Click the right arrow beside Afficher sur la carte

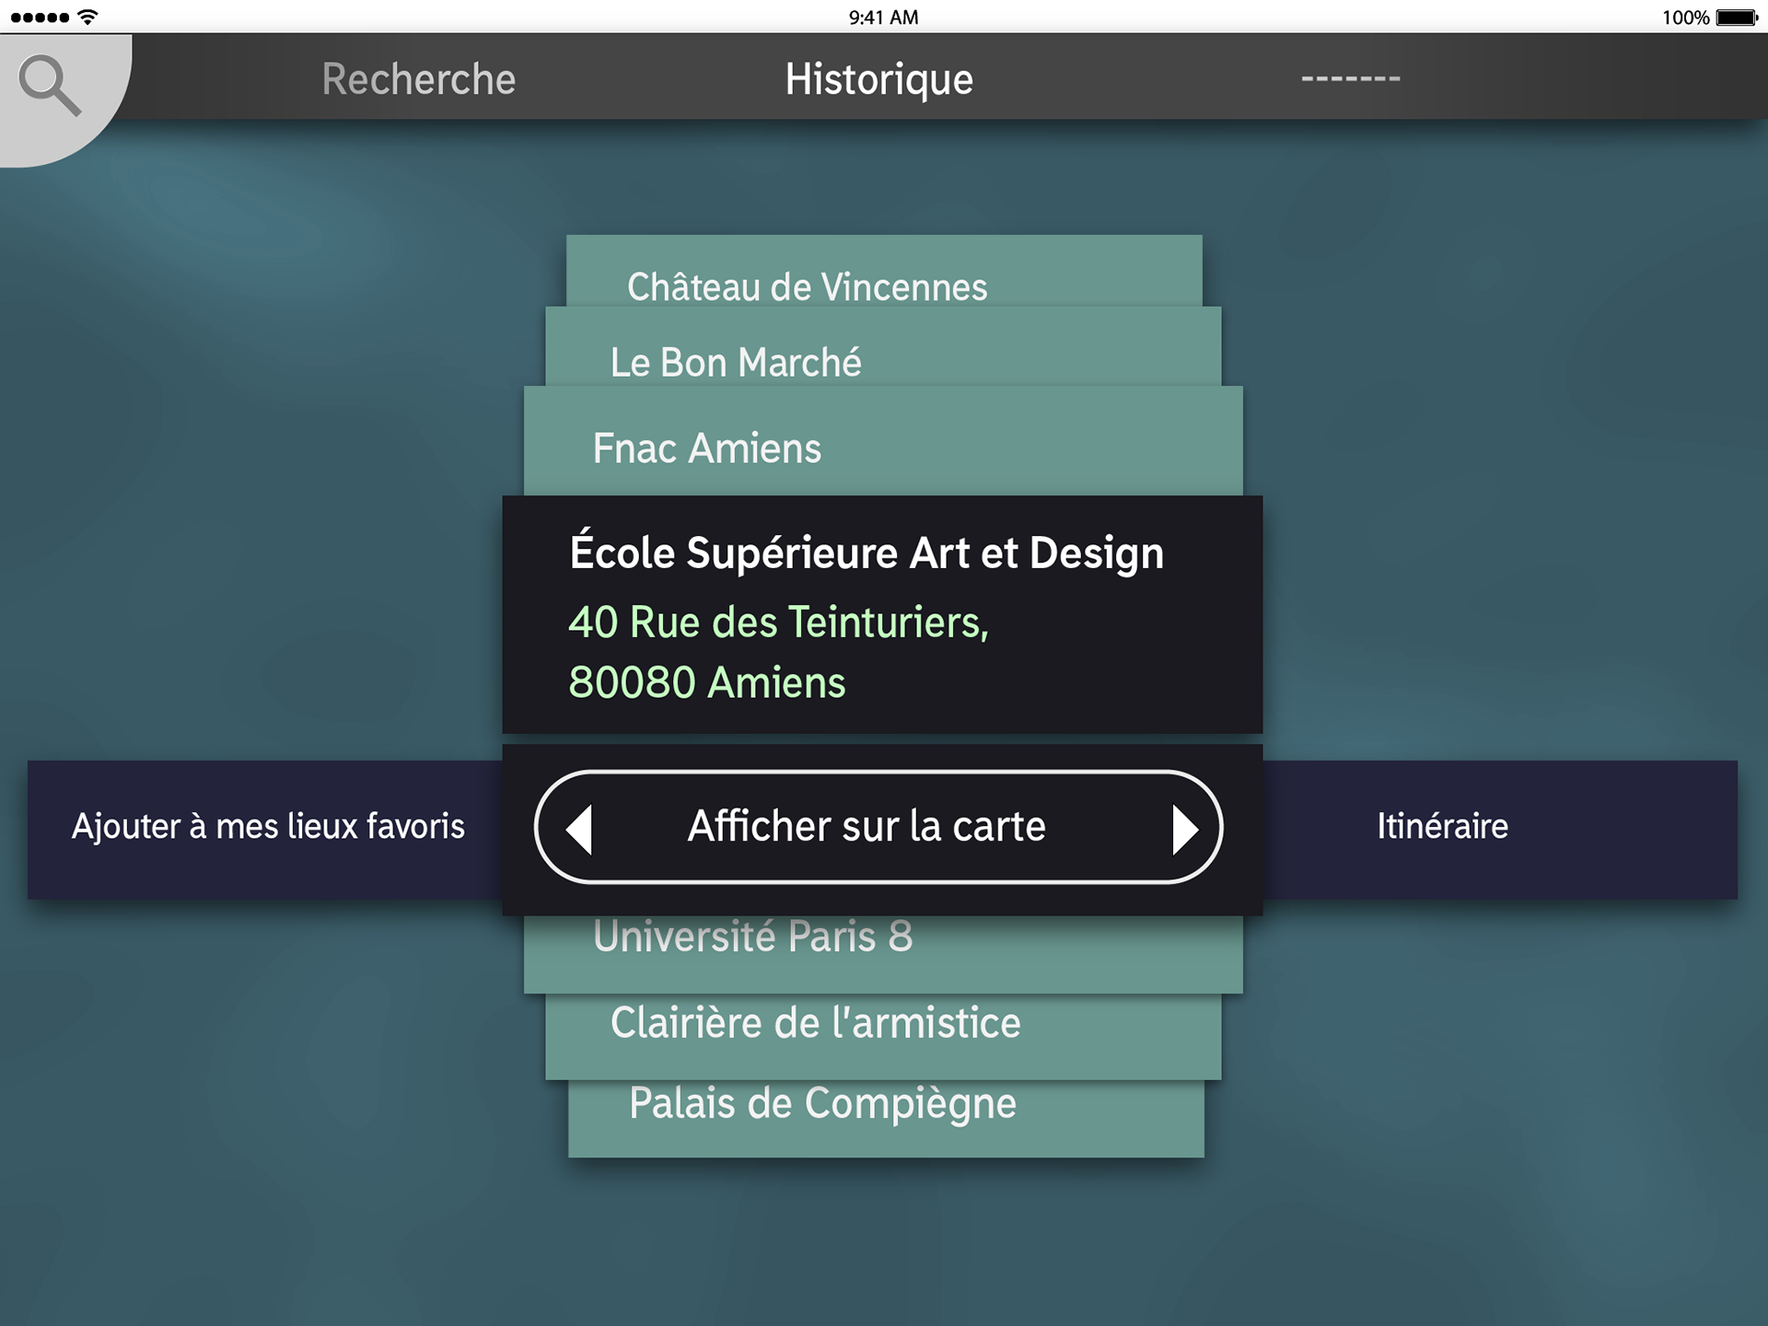pos(1184,829)
